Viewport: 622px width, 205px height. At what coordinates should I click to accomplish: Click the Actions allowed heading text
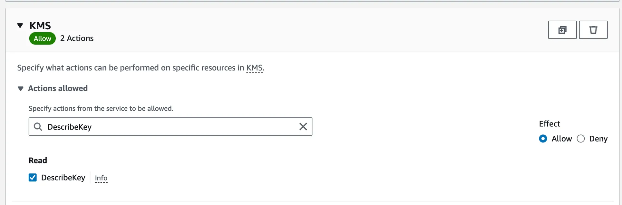point(58,88)
